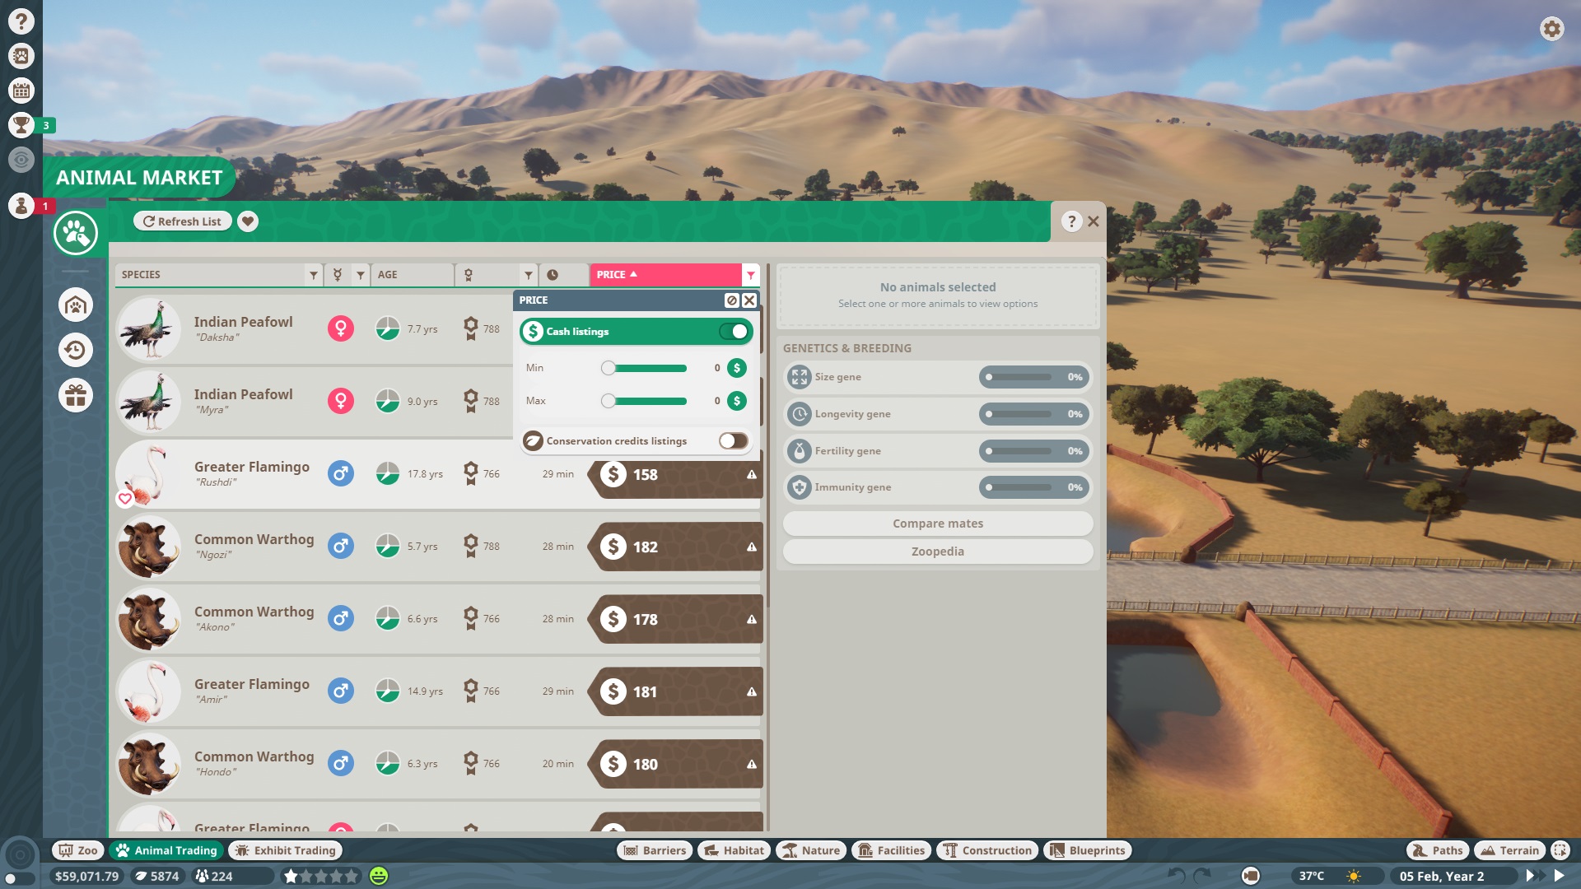
Task: Switch to Zoo tab
Action: [x=78, y=850]
